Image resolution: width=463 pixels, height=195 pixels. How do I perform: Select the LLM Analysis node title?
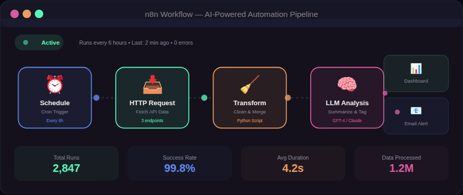tap(347, 103)
